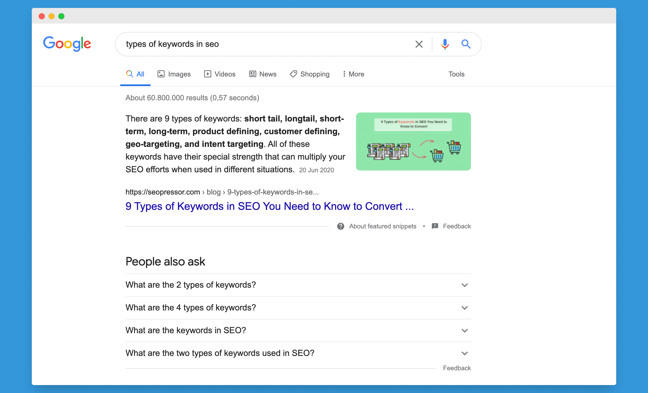
Task: Open the green featured snippet thumbnail image
Action: tap(413, 141)
